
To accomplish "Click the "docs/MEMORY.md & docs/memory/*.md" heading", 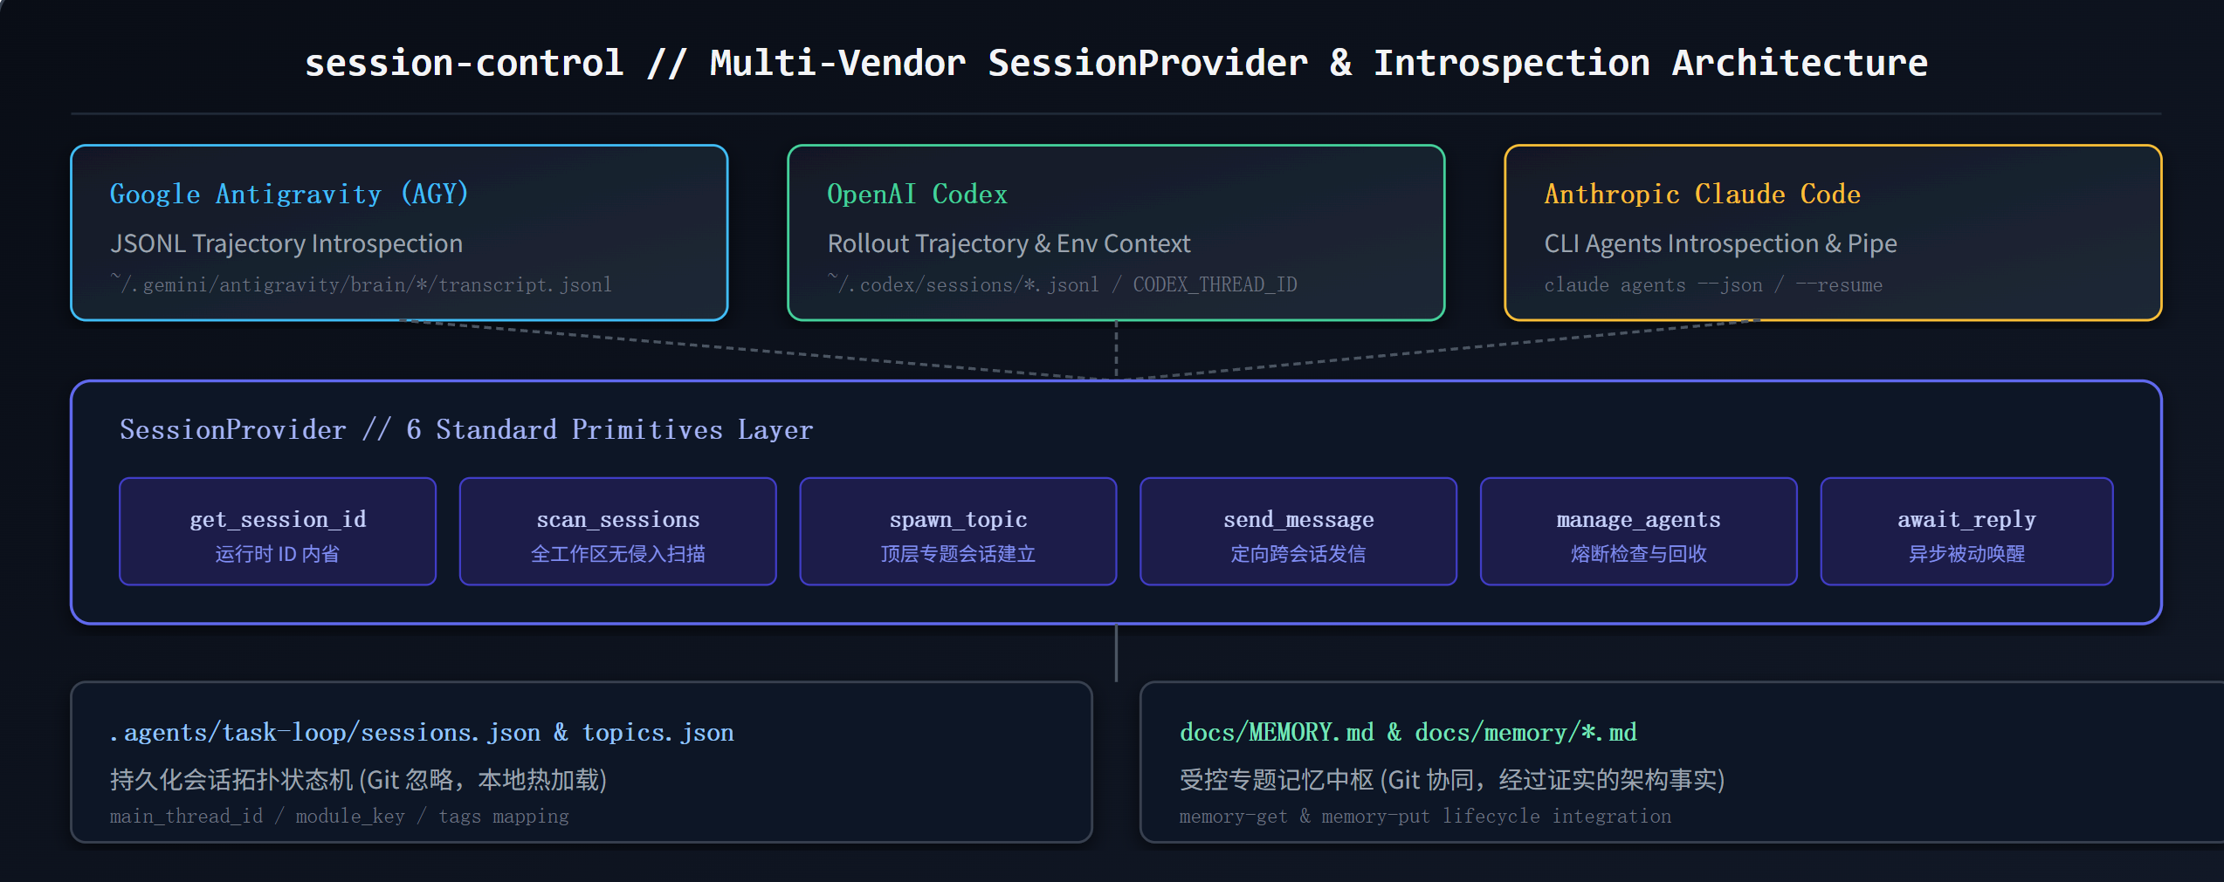I will [1408, 733].
